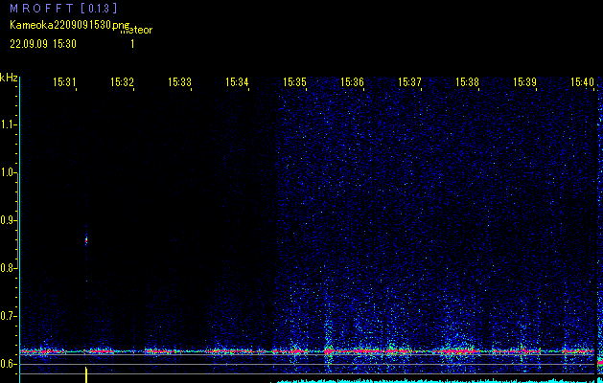
Task: Click the kHz axis unit label
Action: [9, 78]
